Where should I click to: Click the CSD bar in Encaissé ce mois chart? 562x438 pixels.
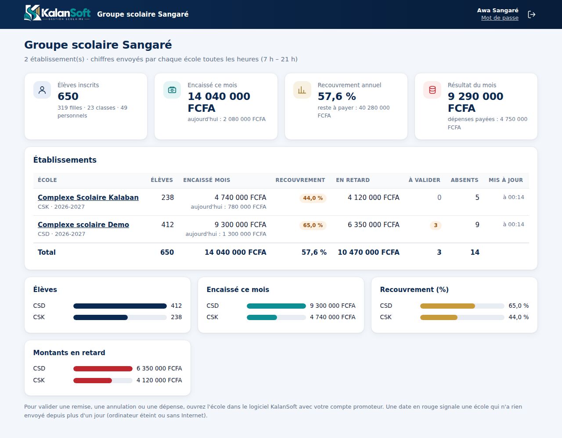tap(276, 306)
